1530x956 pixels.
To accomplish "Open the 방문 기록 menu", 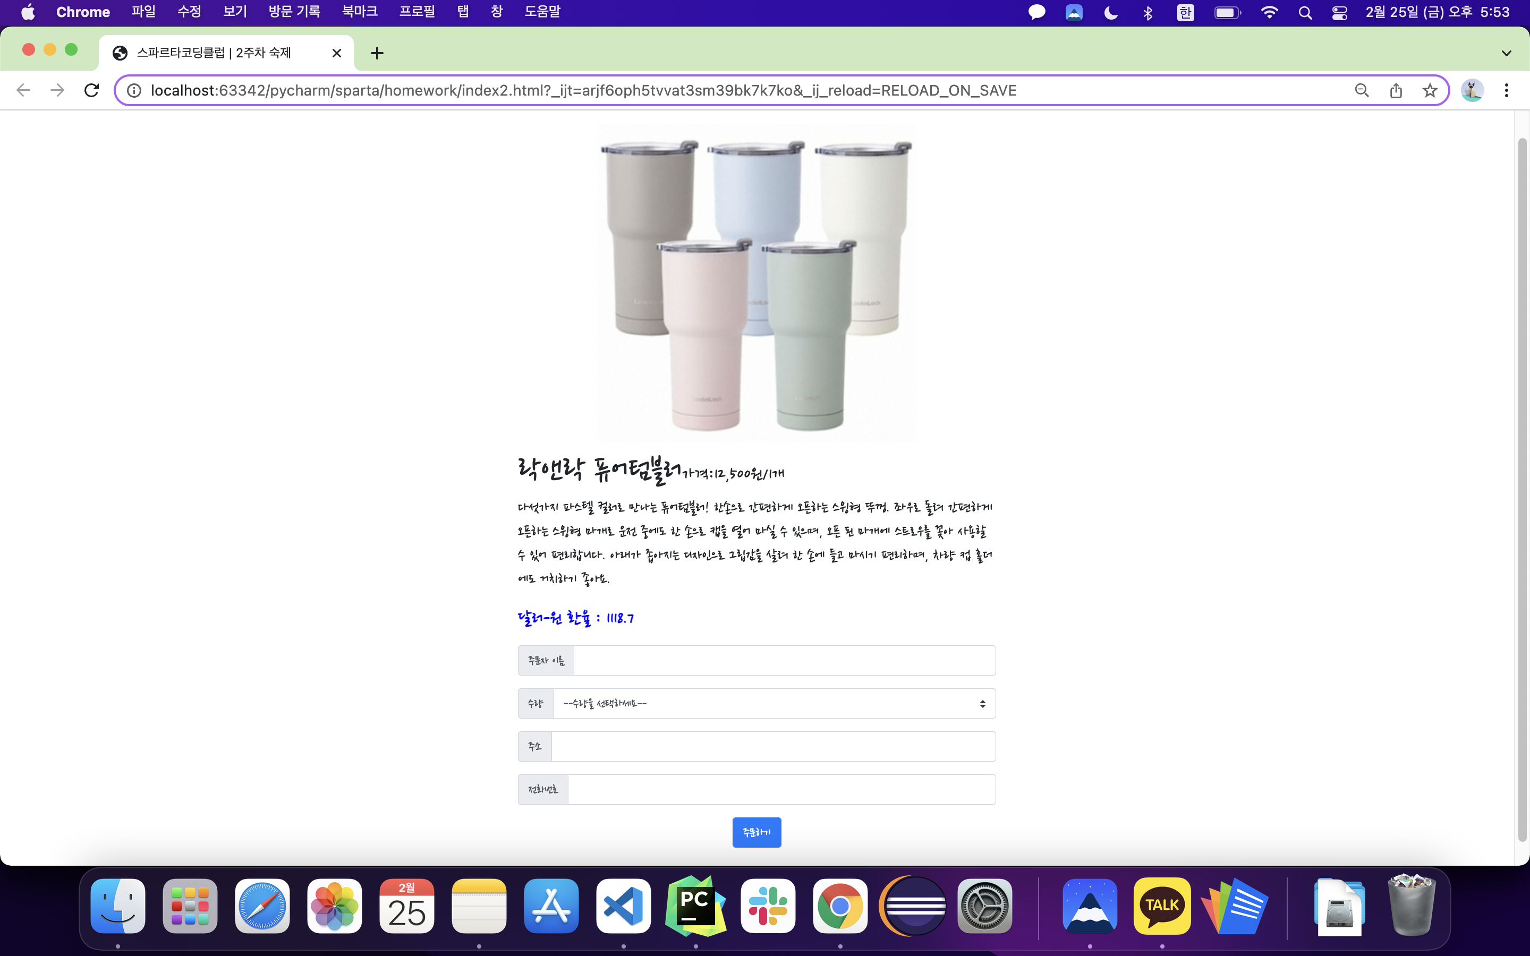I will click(294, 12).
